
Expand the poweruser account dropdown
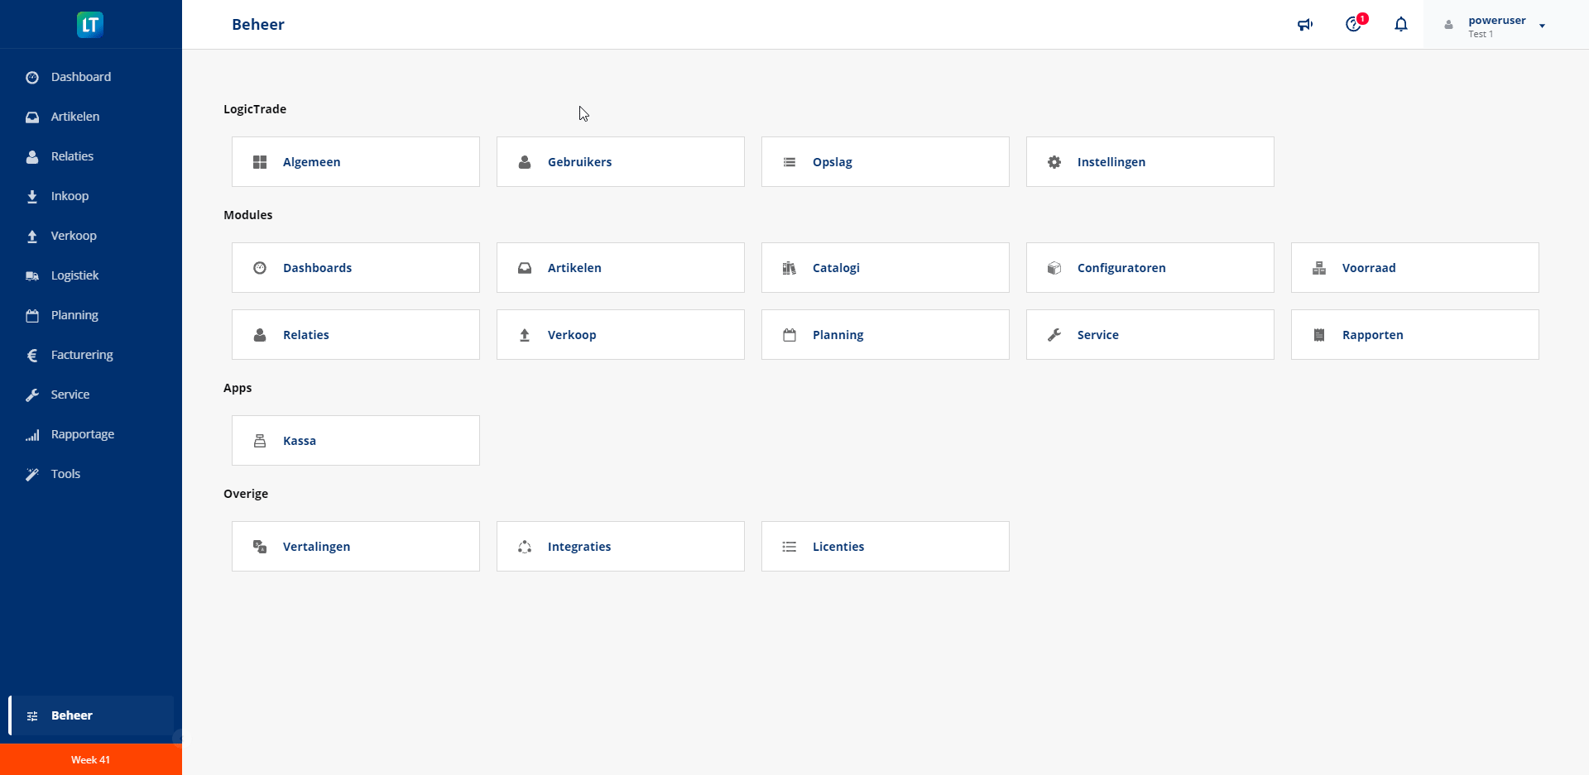pyautogui.click(x=1542, y=26)
